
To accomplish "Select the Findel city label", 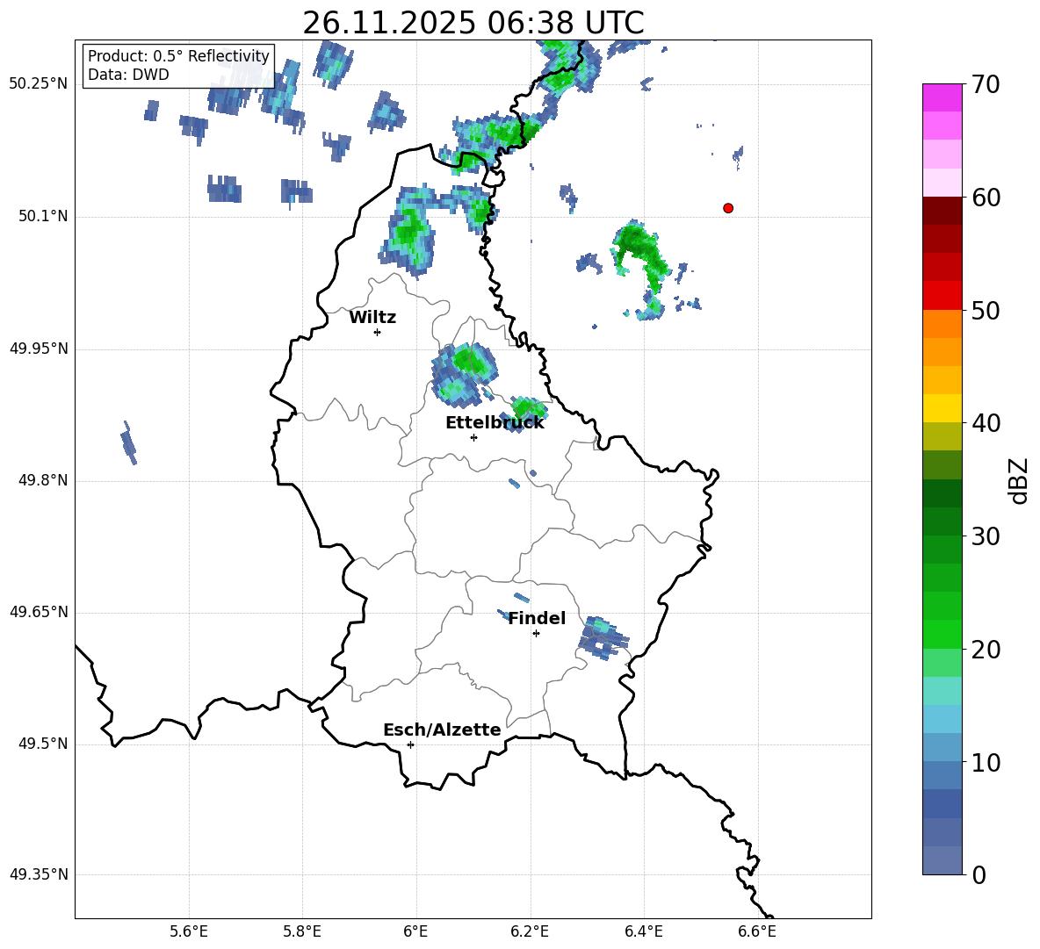I will 537,618.
